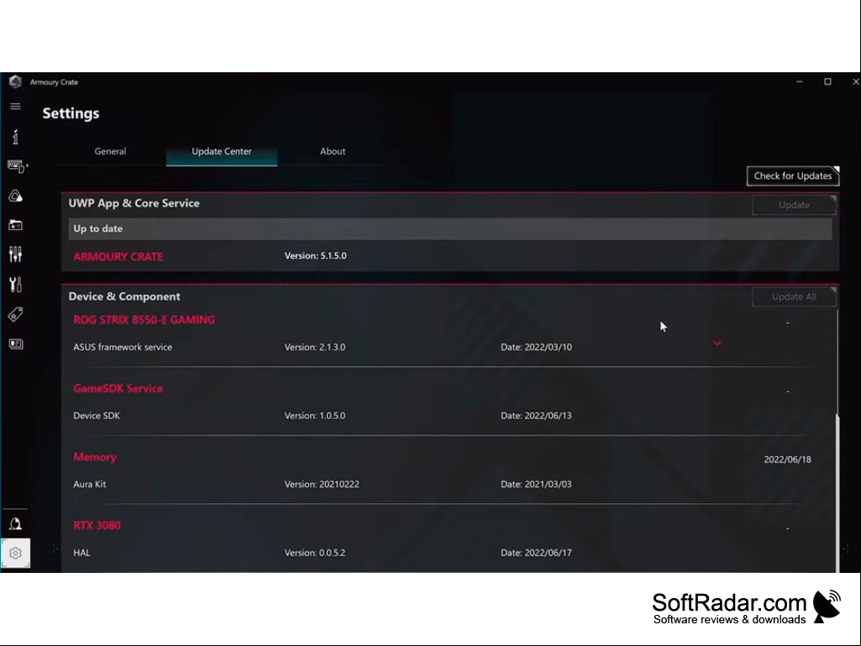Click the Memory heading
Image resolution: width=861 pixels, height=646 pixels.
pyautogui.click(x=95, y=457)
